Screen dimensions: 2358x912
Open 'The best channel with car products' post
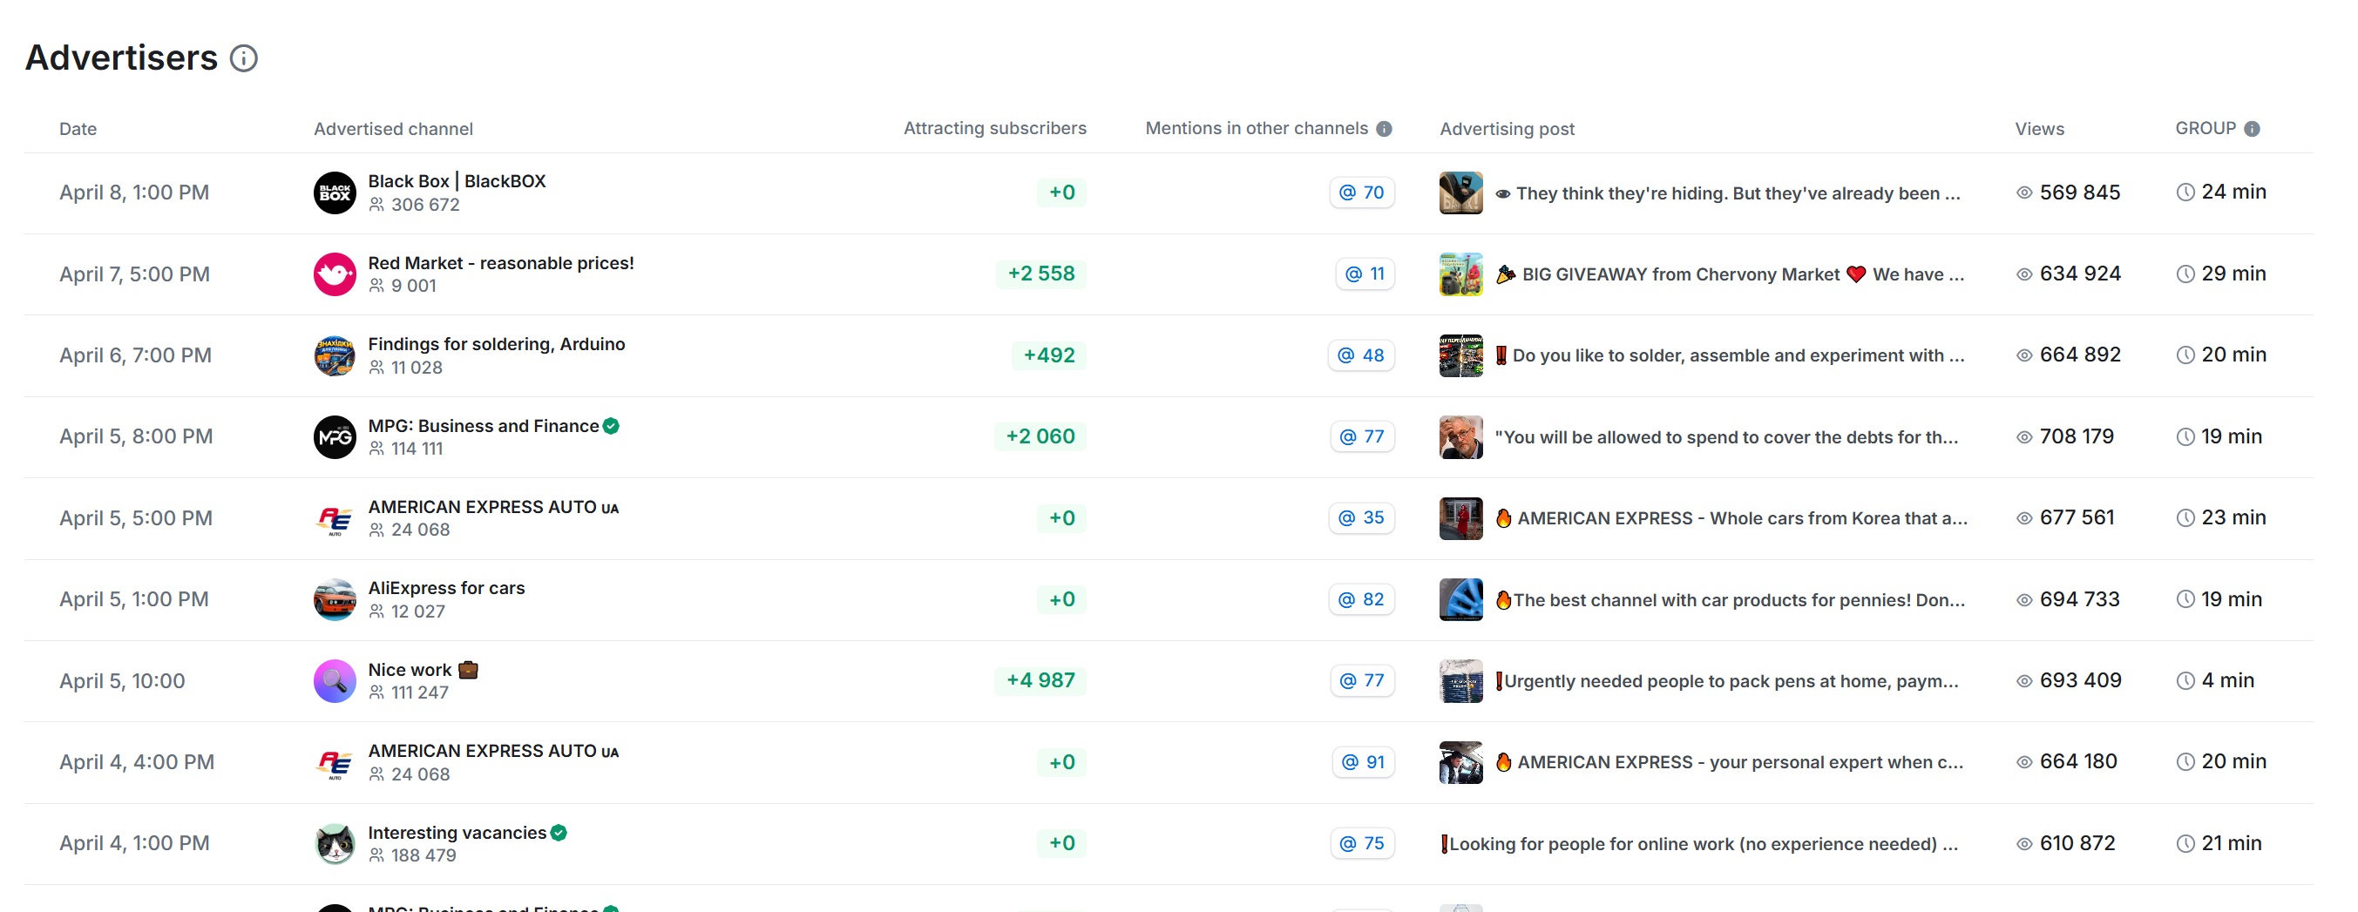pos(1730,600)
